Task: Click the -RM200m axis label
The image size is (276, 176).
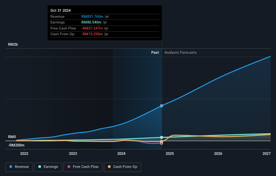Action: pyautogui.click(x=16, y=145)
